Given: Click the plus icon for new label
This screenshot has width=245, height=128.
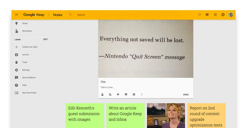Looking at the screenshot, I should (x=16, y=47).
